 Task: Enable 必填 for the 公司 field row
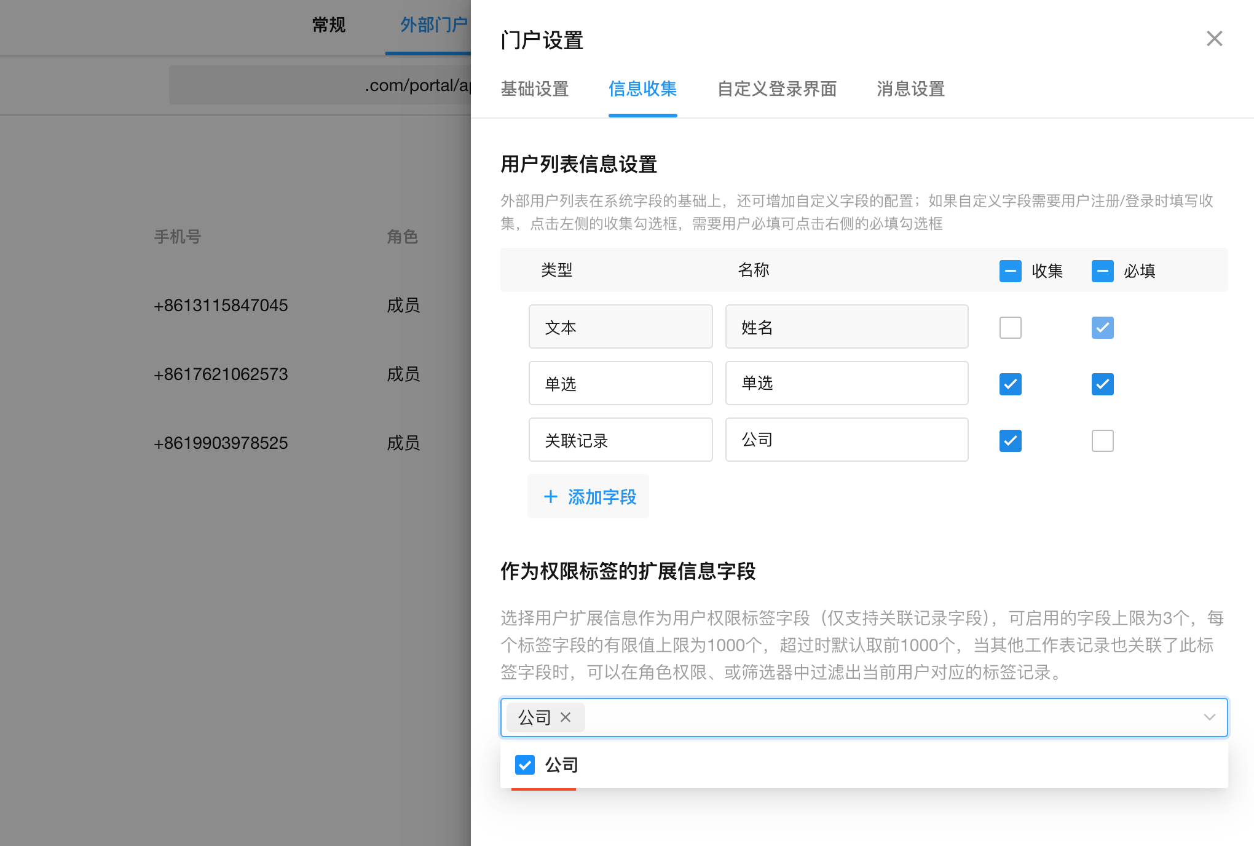(x=1102, y=441)
